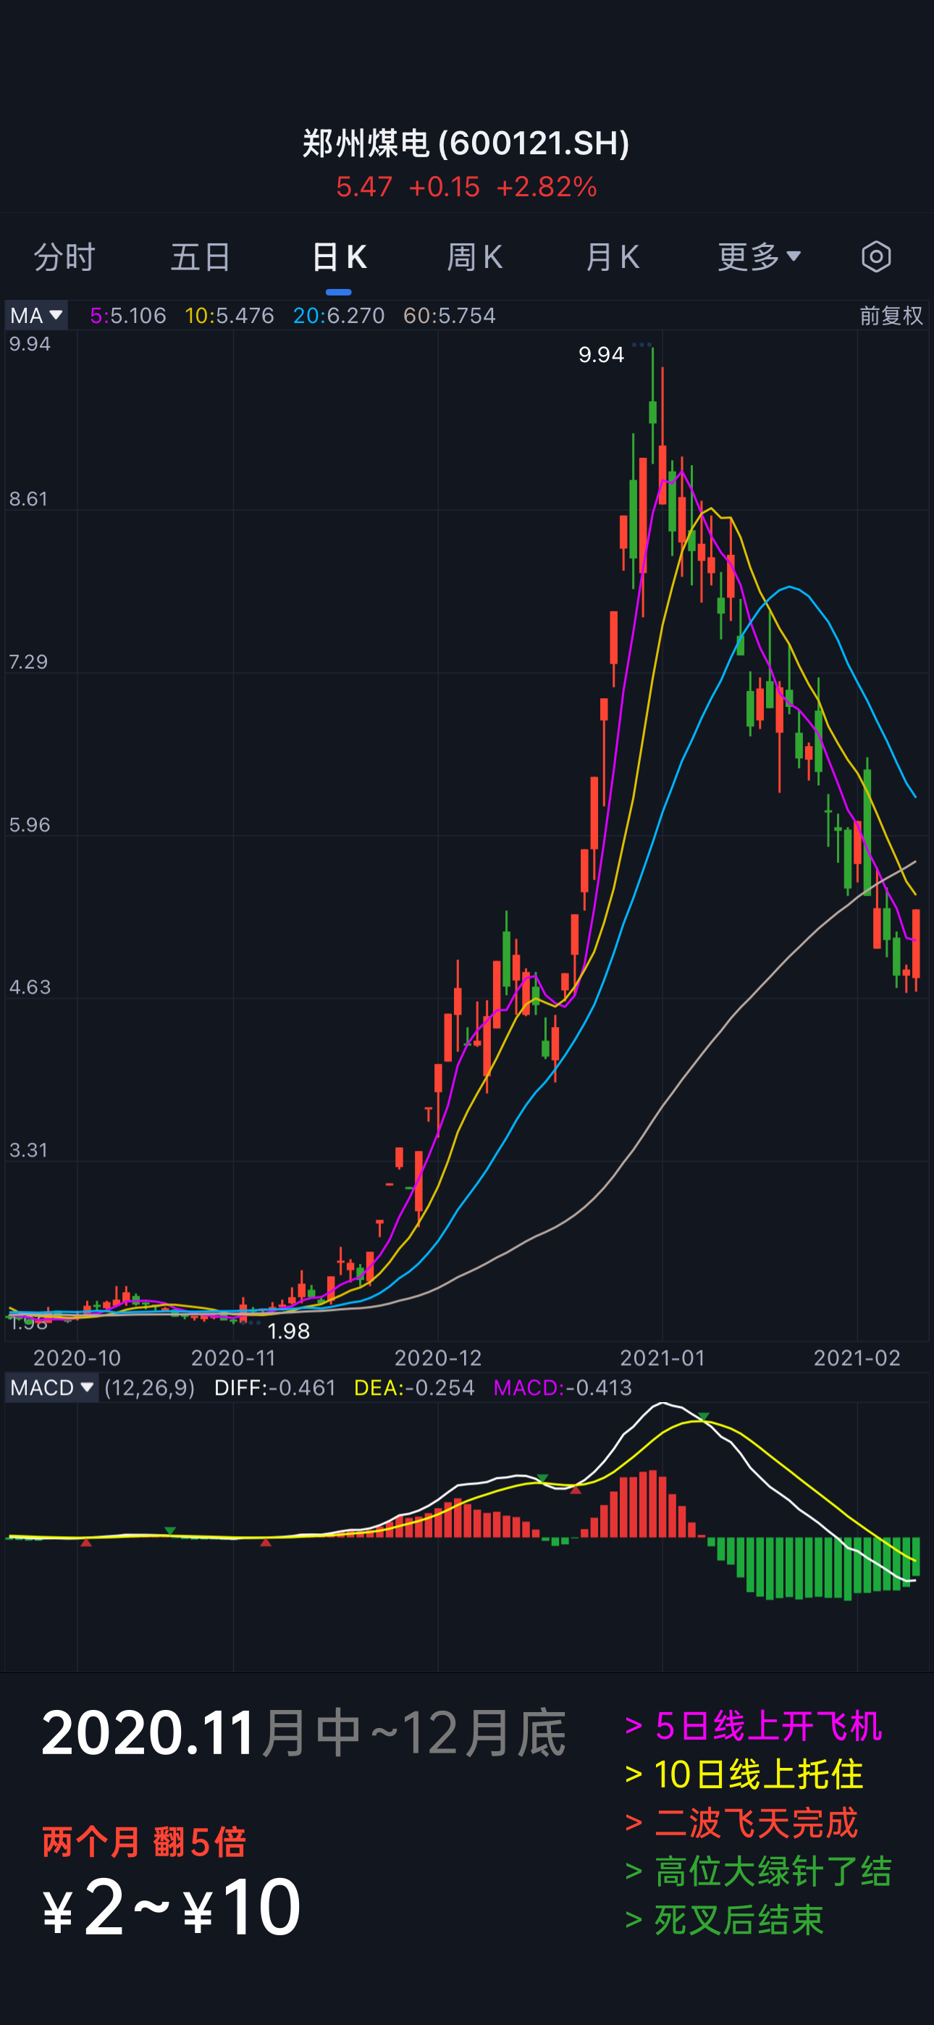This screenshot has height=2025, width=934.
Task: Expand the MACD indicator dropdown
Action: 52,1388
